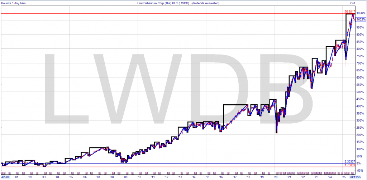This screenshot has height=180, width=367.
Task: Click the last event marker before 28/11/25
Action: pyautogui.click(x=353, y=173)
